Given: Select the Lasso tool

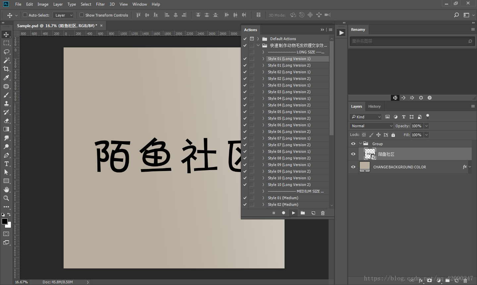Looking at the screenshot, I should (x=6, y=52).
